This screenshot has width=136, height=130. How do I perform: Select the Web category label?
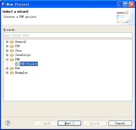coord(17,68)
